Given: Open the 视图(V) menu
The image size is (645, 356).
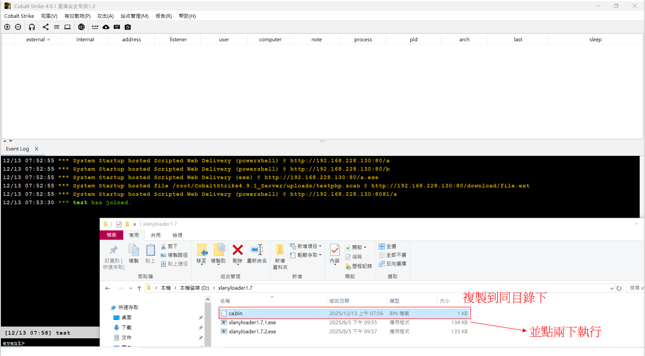Looking at the screenshot, I should click(49, 16).
